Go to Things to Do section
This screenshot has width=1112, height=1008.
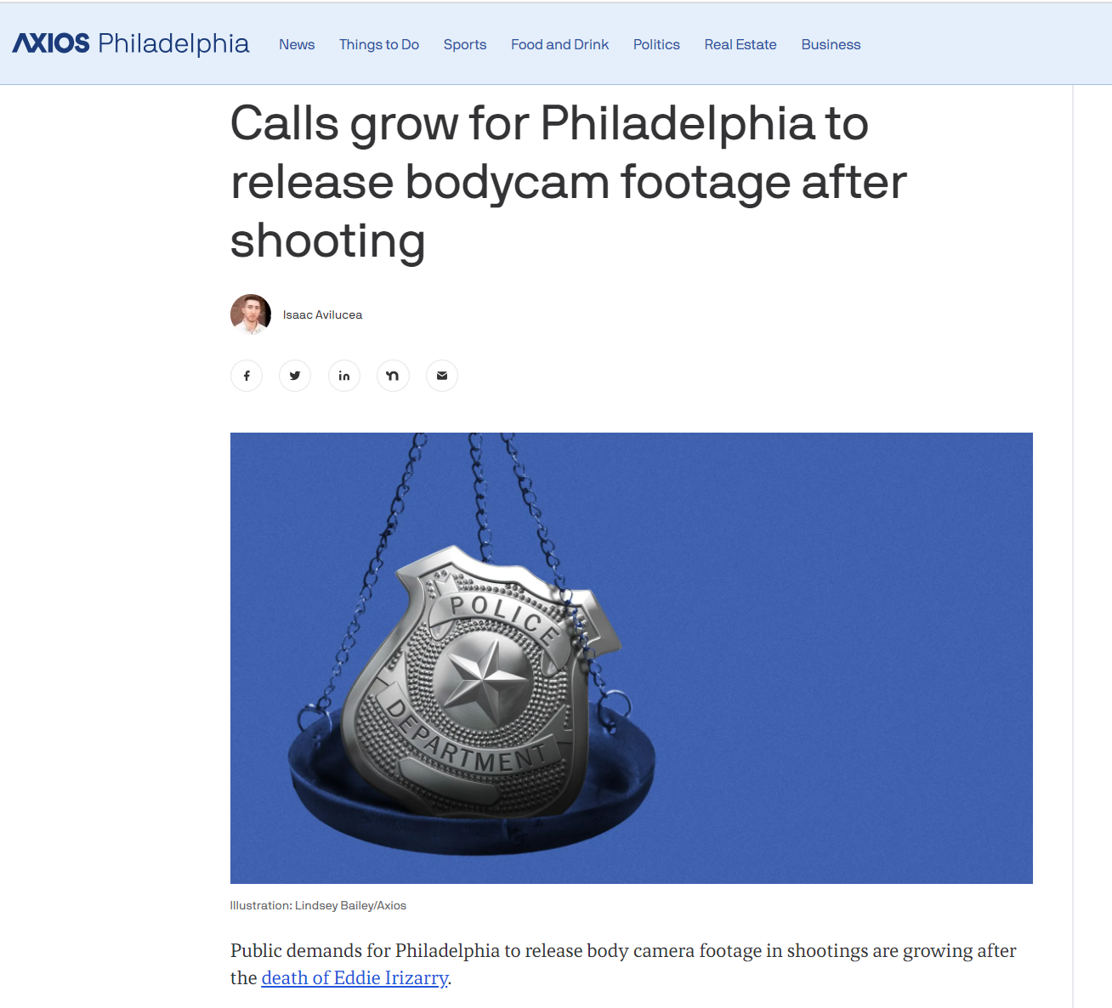pos(379,44)
